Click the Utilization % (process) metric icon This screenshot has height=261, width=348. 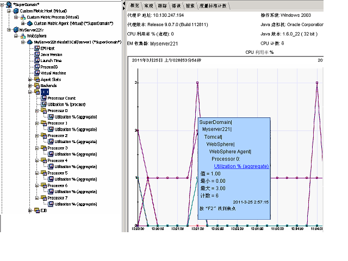(x=44, y=104)
